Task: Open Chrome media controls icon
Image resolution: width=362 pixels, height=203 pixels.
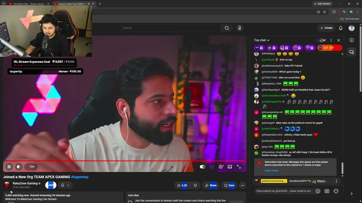Action: [344, 12]
